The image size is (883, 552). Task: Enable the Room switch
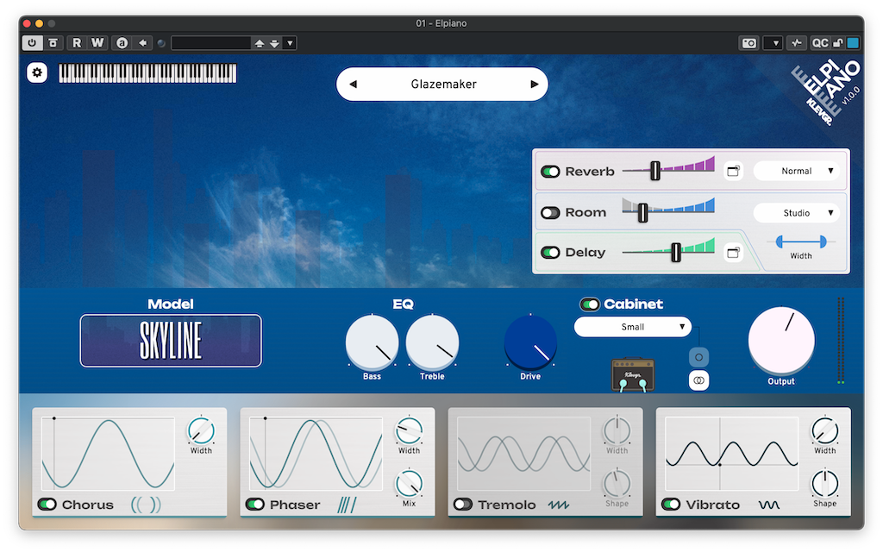point(550,212)
